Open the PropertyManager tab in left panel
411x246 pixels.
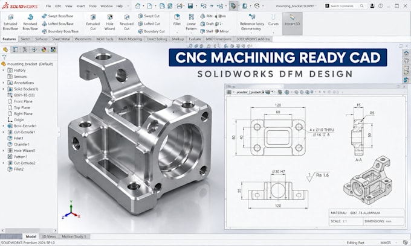click(x=15, y=49)
